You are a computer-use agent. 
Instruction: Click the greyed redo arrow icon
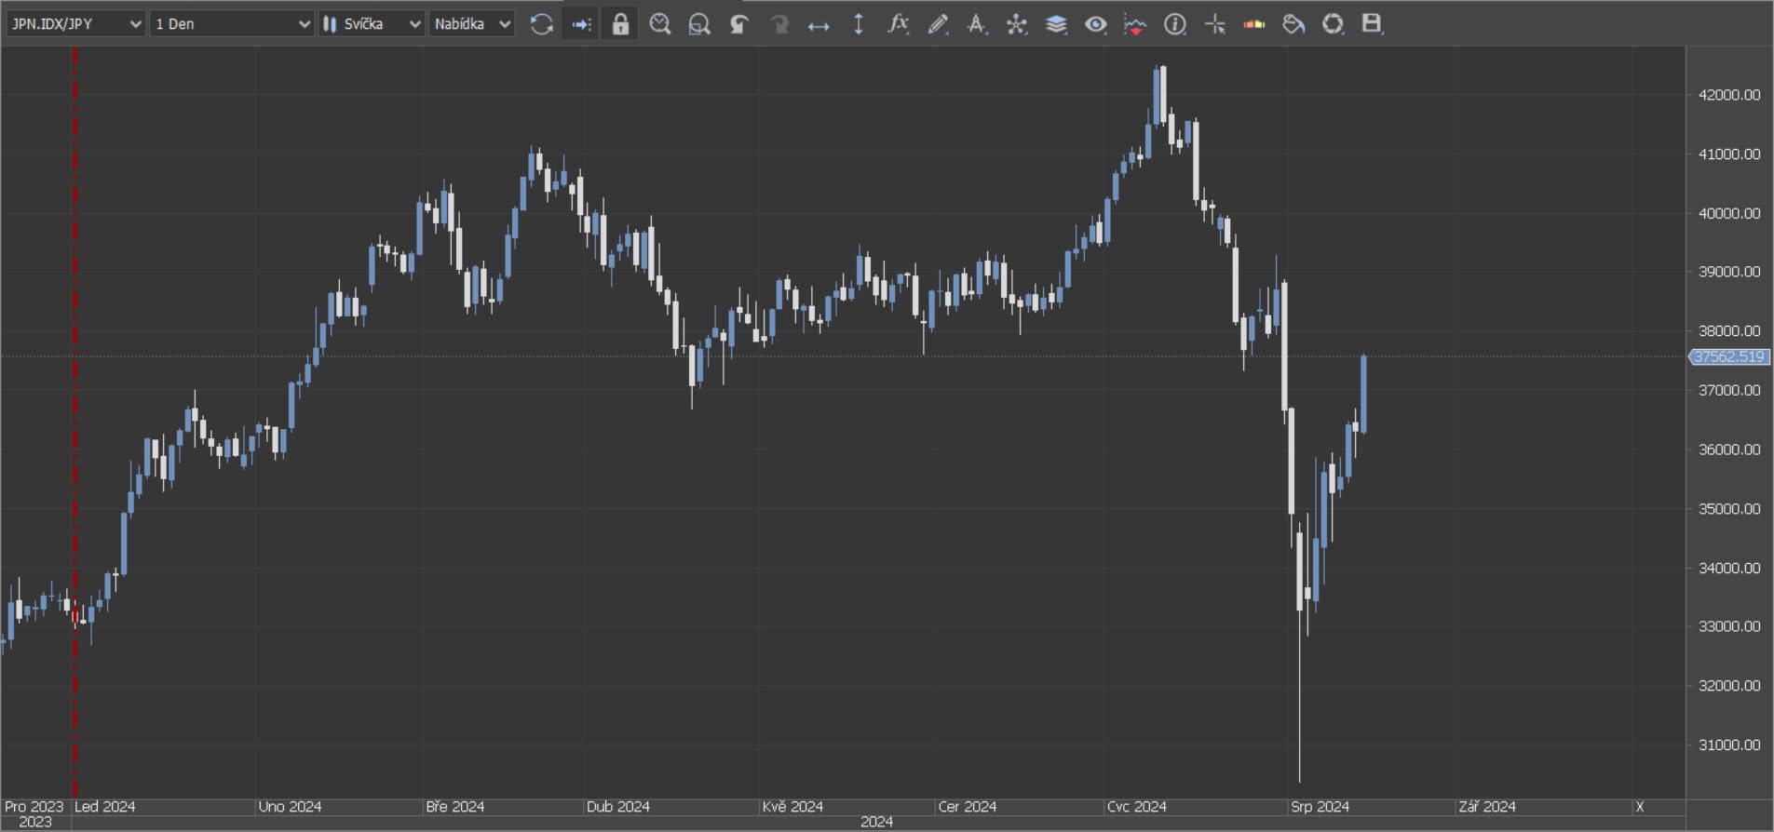click(779, 24)
